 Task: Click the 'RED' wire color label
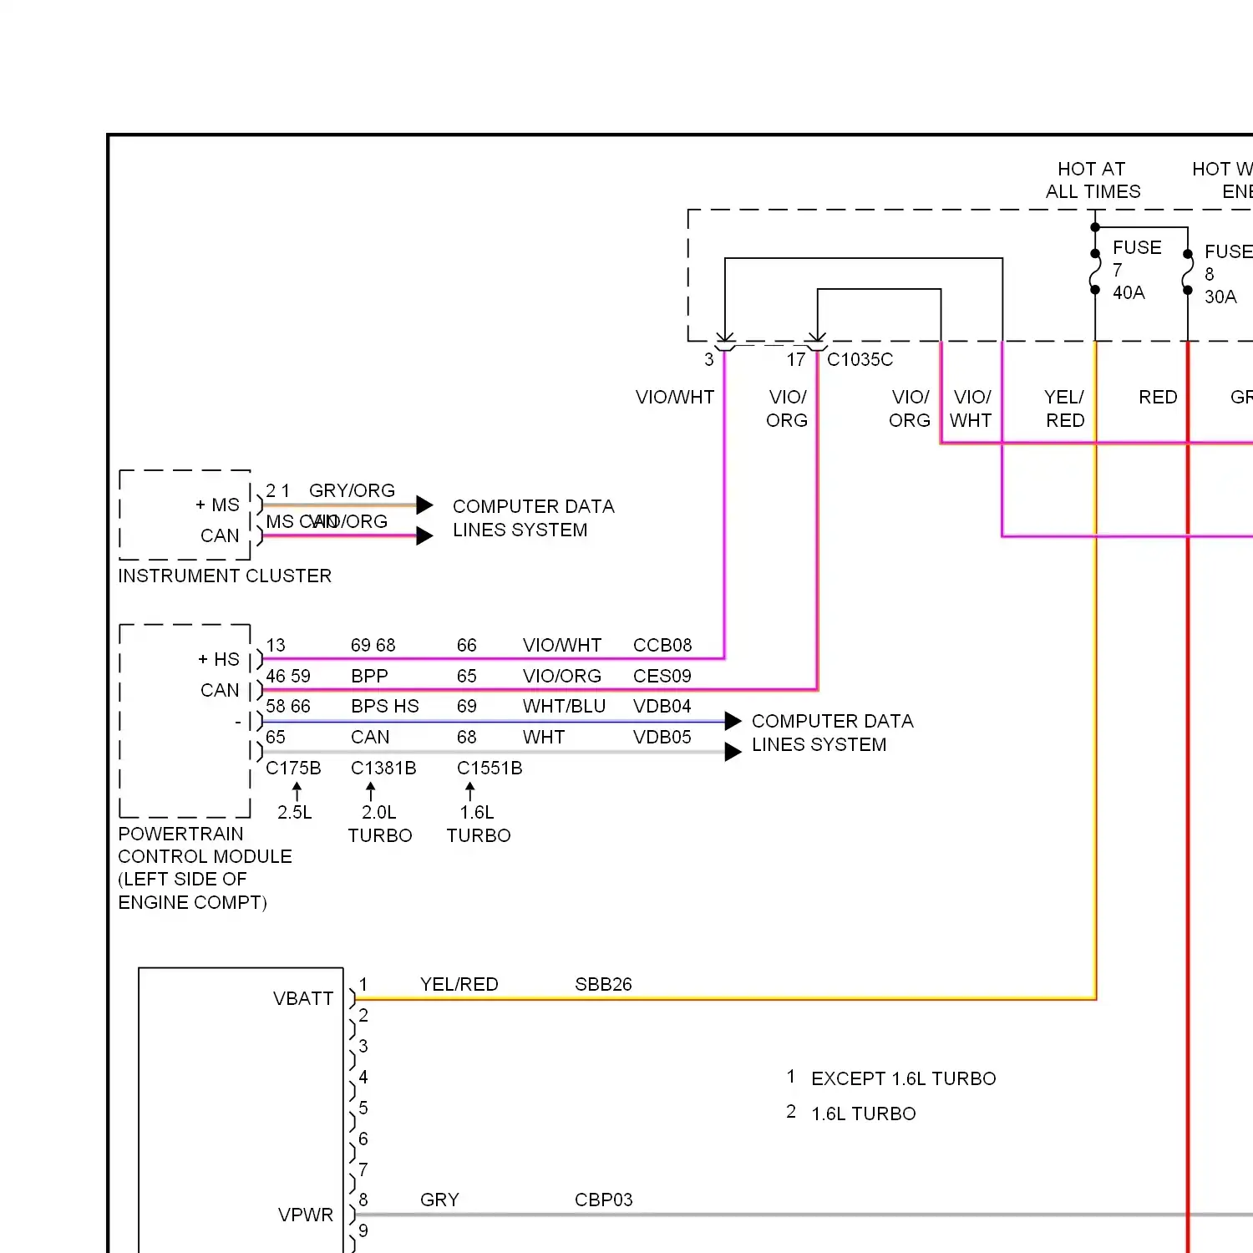[1158, 397]
